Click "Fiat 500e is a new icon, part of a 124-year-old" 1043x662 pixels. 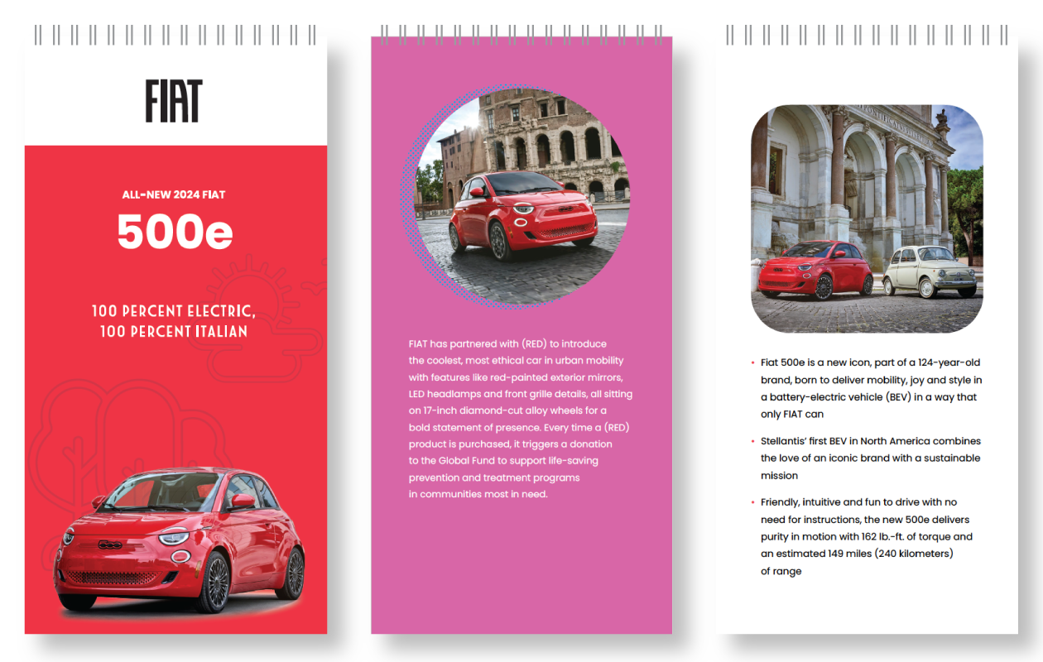click(871, 362)
